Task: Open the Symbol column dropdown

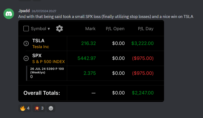Action: pyautogui.click(x=40, y=29)
